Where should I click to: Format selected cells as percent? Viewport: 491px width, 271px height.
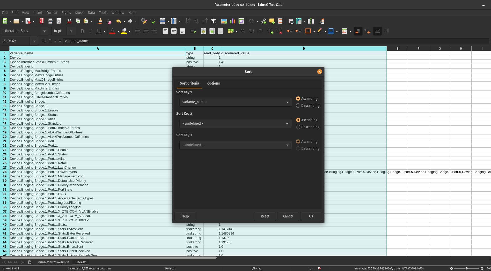click(243, 31)
